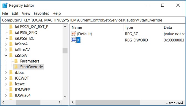The height and width of the screenshot is (106, 186).
Task: Click the iaStorAV folder icon
Action: click(11, 50)
